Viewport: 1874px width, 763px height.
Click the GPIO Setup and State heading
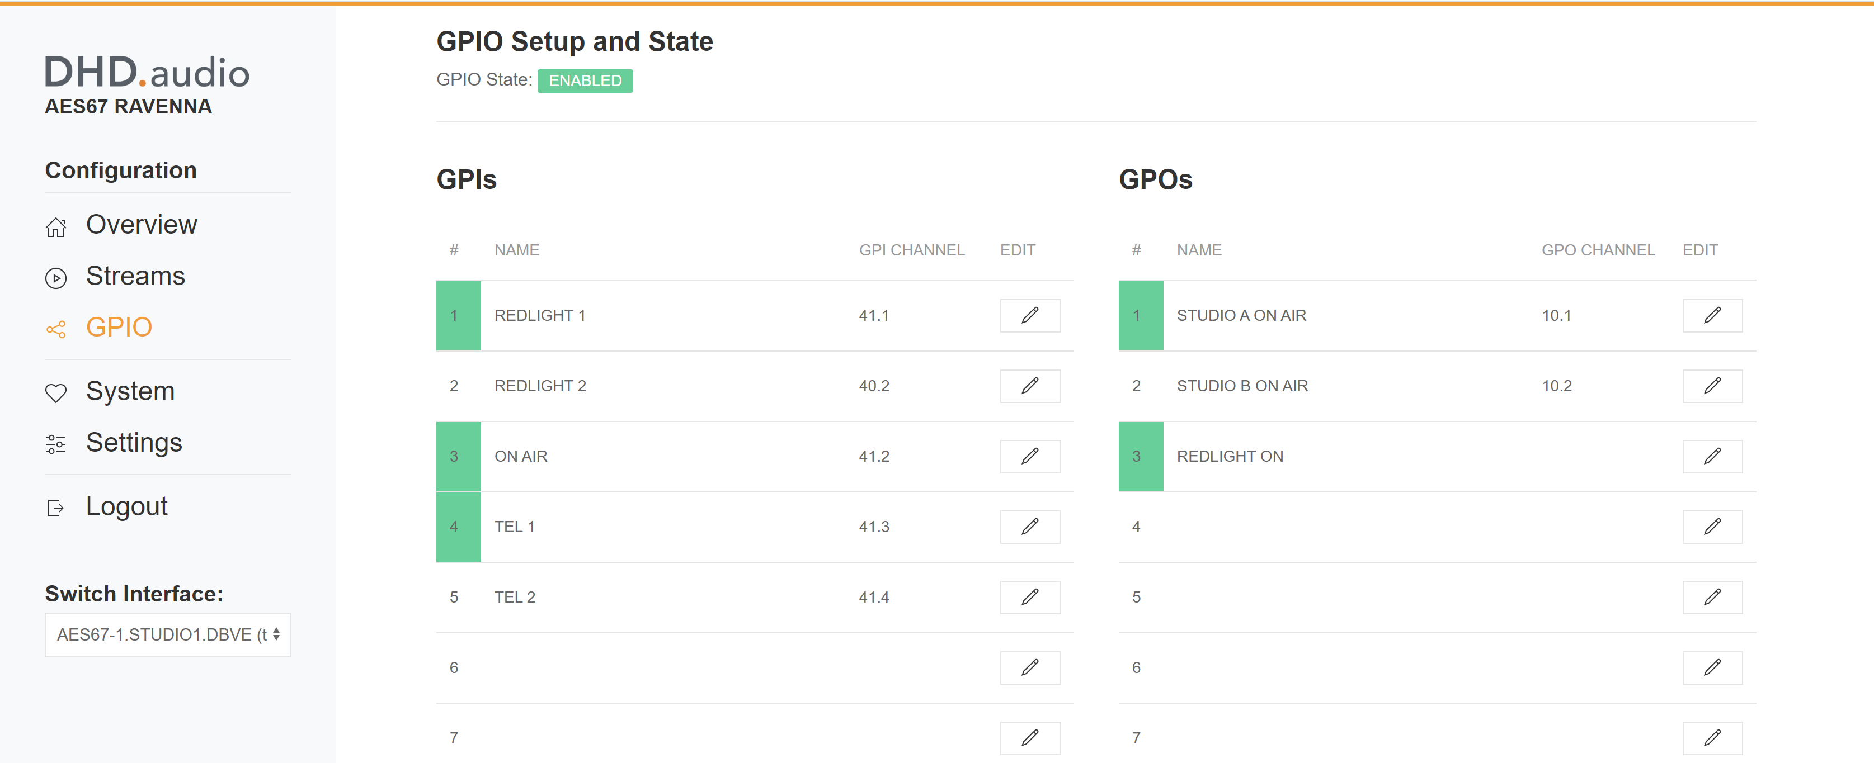(575, 41)
